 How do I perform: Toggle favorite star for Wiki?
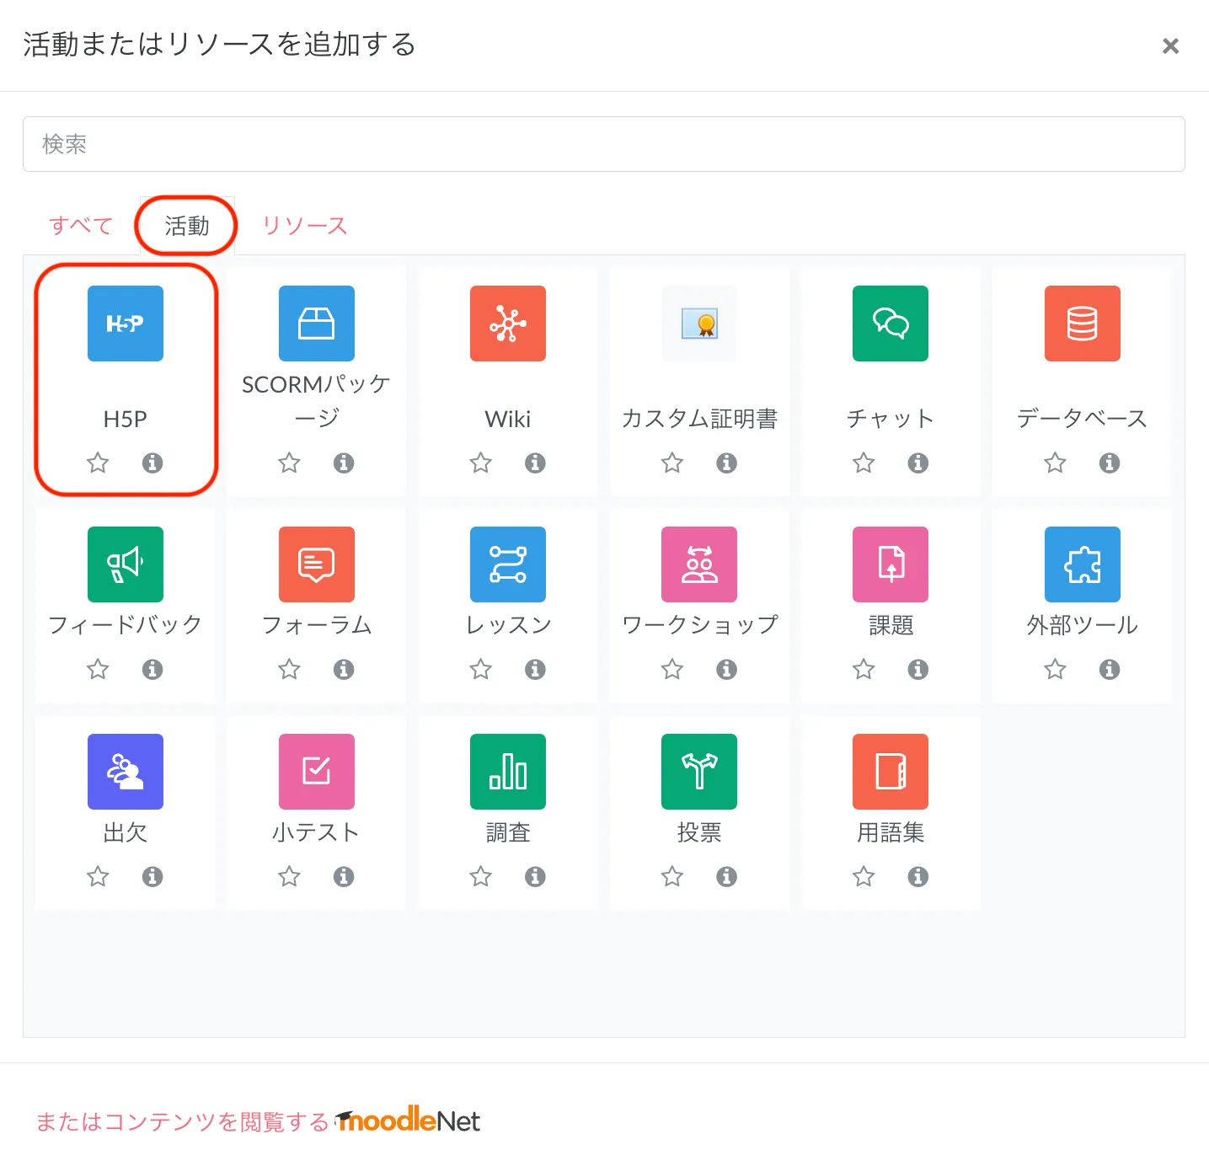pyautogui.click(x=480, y=463)
